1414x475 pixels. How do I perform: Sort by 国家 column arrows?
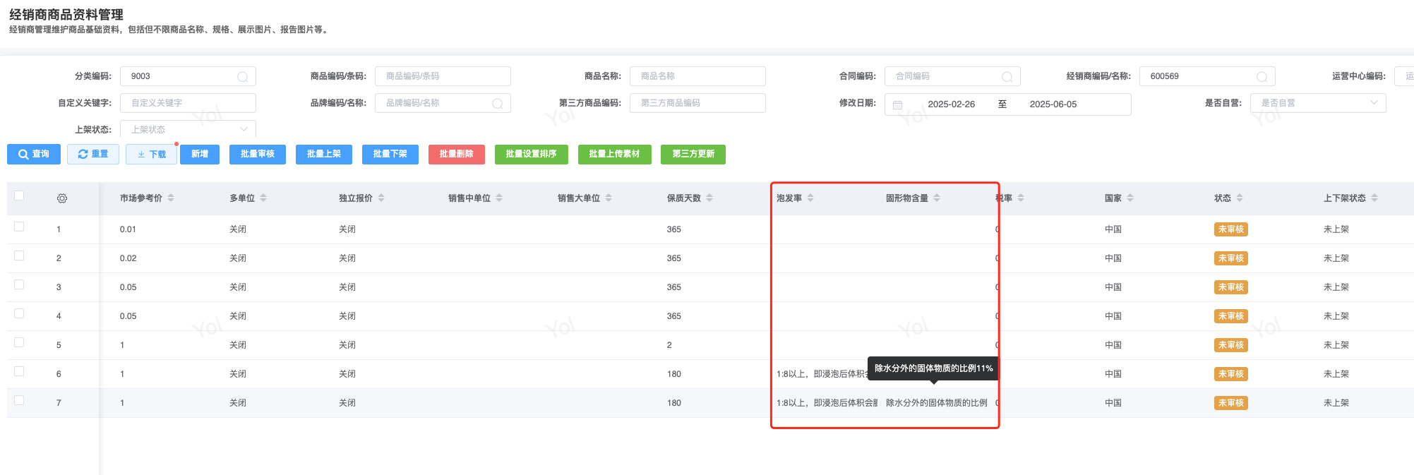(1130, 198)
